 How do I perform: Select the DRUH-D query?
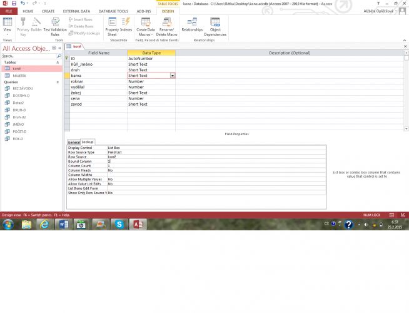(32, 110)
